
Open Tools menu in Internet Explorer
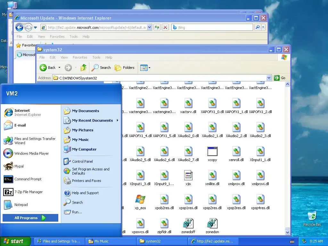(73, 37)
